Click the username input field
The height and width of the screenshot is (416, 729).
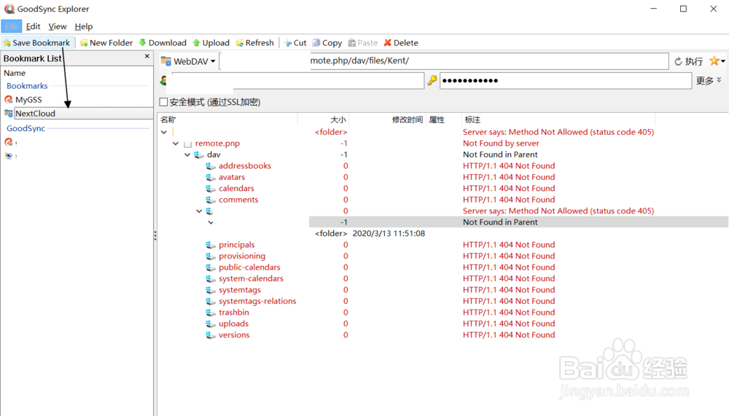click(297, 80)
